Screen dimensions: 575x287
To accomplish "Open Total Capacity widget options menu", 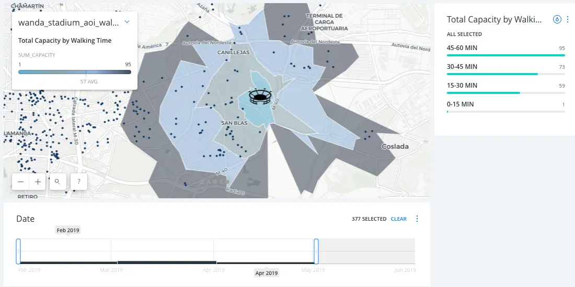I will [568, 19].
